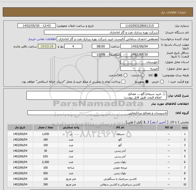Click the description box خرید سیمان،گچ

point(96,95)
